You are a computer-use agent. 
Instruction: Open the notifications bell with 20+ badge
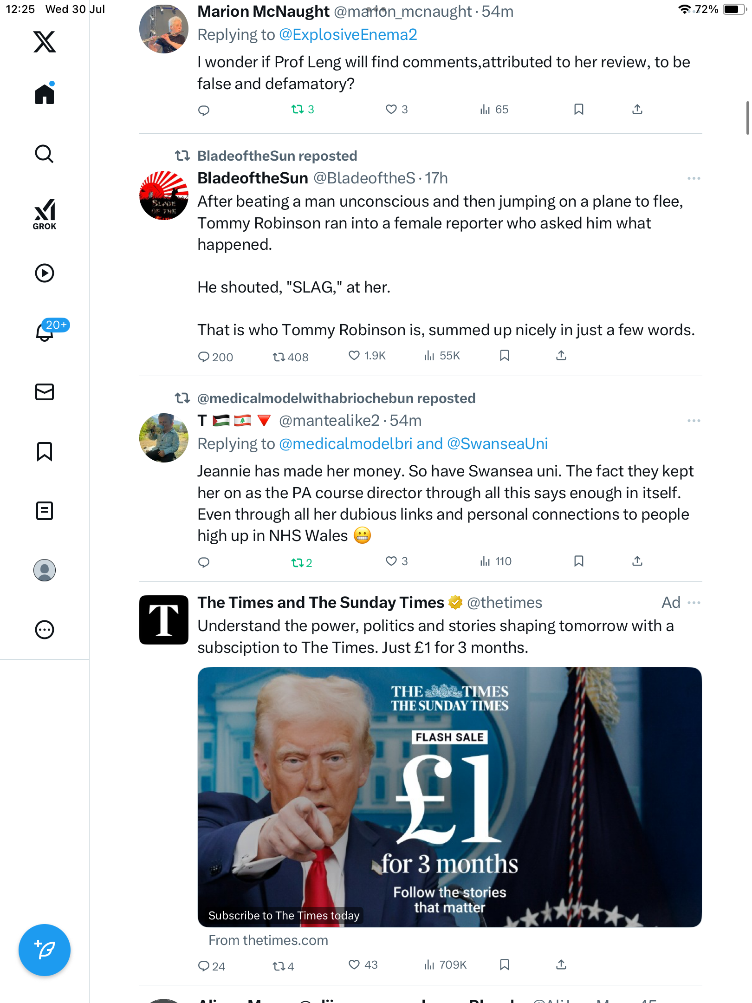click(45, 332)
